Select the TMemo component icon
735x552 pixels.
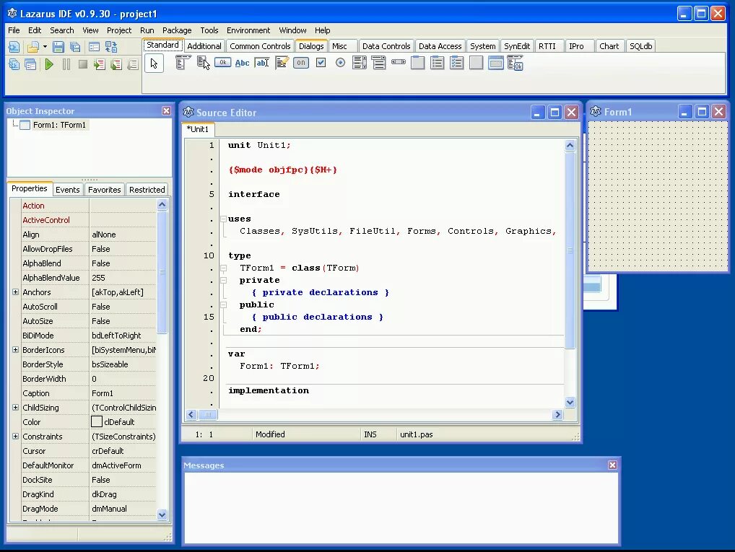(282, 63)
